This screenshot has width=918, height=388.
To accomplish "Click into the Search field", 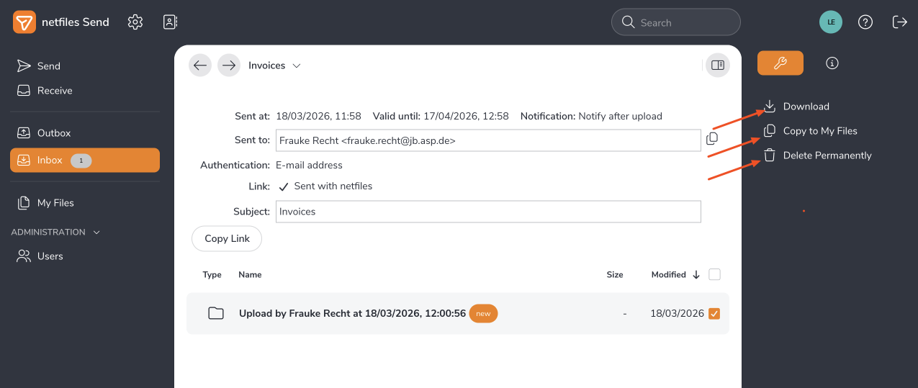I will point(684,22).
